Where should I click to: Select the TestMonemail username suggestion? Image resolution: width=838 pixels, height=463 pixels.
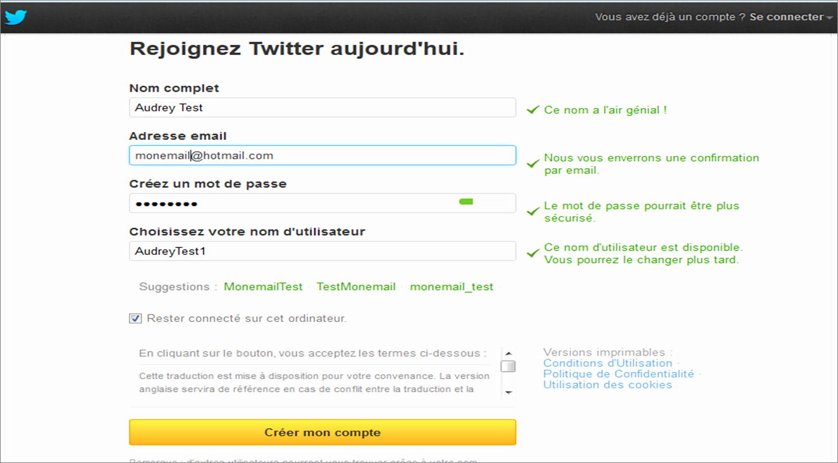coord(356,287)
